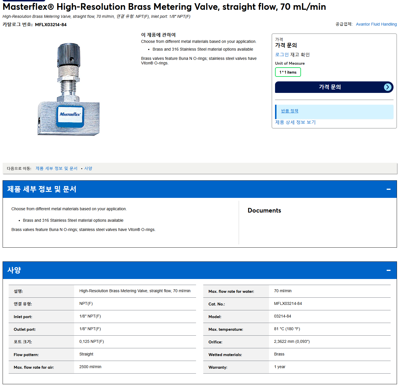Screen dimensions: 399x390
Task: Click the catalog number MFLX03214-84 at top
Action: [51, 25]
